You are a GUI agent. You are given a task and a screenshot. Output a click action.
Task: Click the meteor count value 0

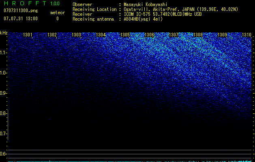coord(58,19)
